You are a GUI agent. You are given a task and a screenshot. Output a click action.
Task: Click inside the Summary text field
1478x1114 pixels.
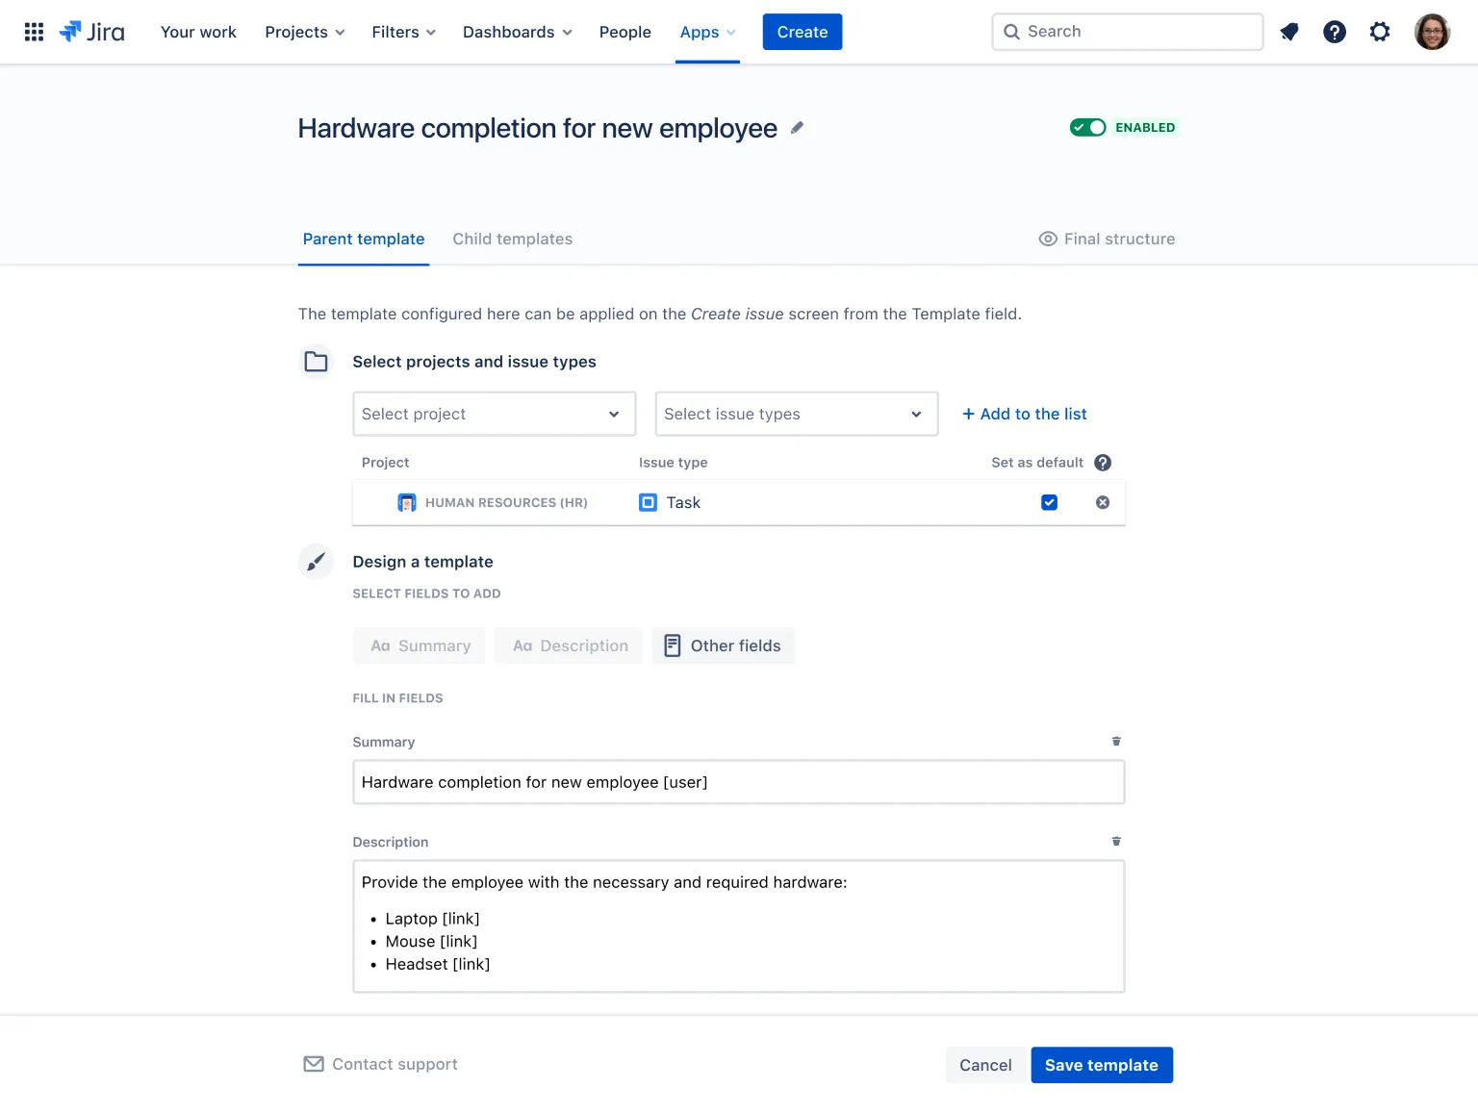738,782
